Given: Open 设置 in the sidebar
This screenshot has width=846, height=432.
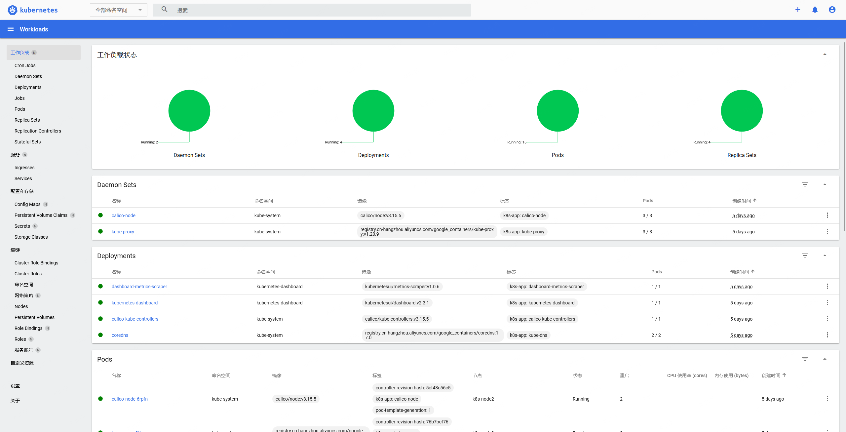Looking at the screenshot, I should (15, 386).
